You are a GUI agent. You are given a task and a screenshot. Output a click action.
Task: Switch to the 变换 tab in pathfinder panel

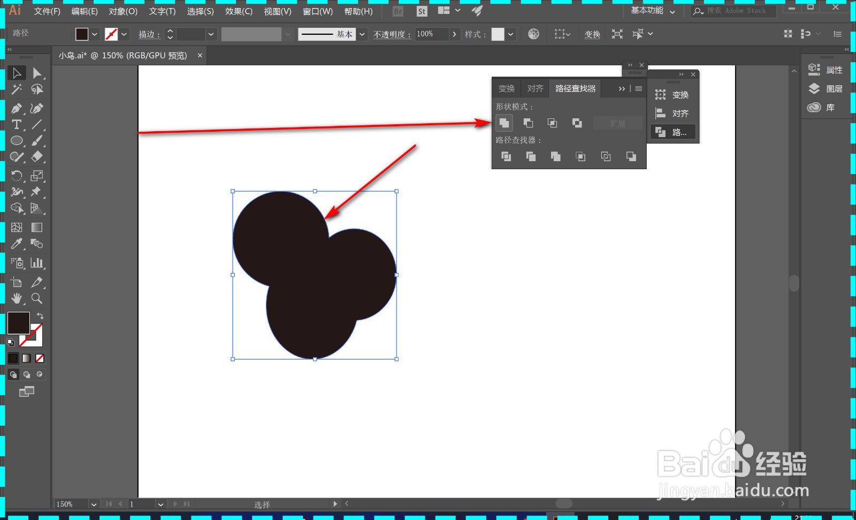507,88
